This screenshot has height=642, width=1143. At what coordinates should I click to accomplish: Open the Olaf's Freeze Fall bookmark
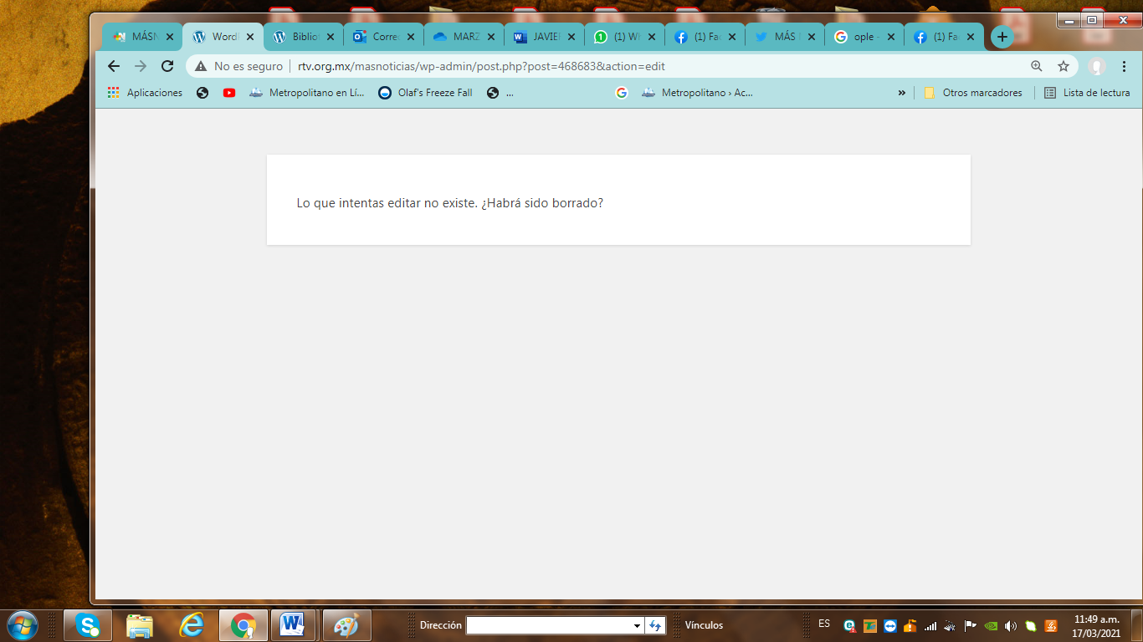pyautogui.click(x=425, y=93)
